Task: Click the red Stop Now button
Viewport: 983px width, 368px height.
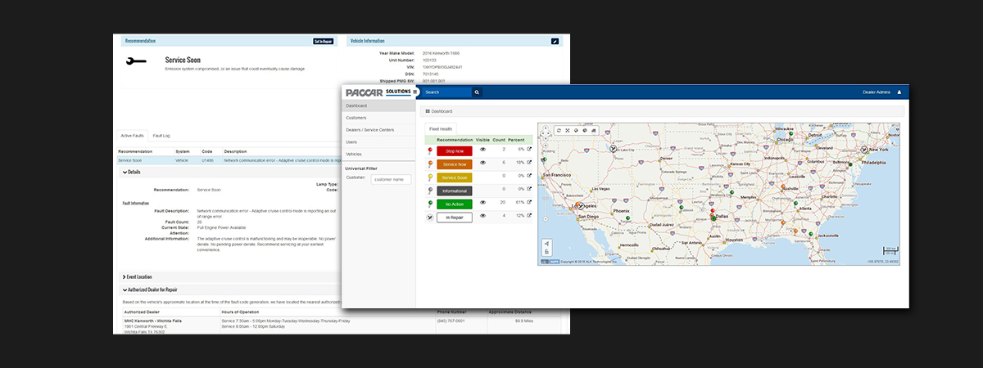Action: [454, 150]
